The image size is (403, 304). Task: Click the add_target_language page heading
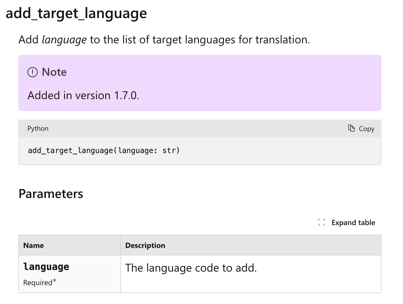point(76,13)
